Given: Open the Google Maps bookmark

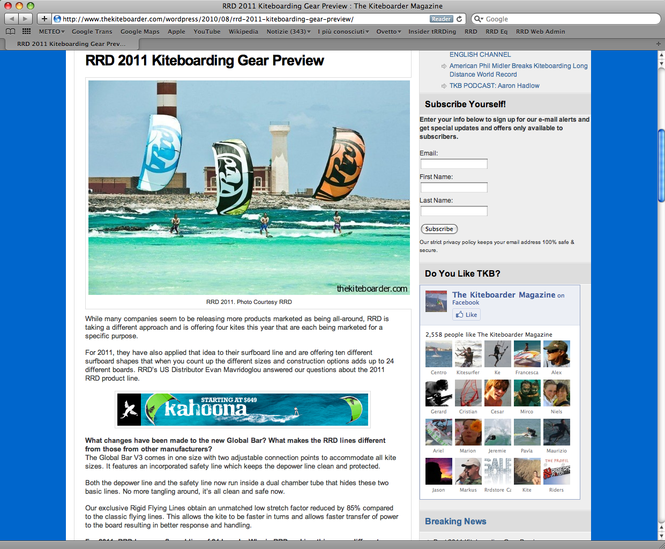Looking at the screenshot, I should pos(140,32).
